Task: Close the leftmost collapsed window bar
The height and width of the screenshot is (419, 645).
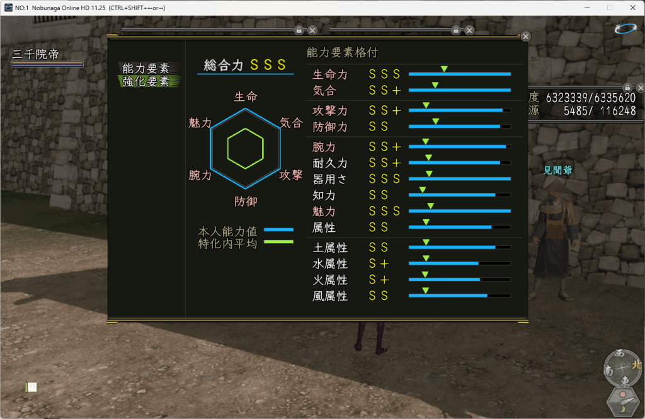Action: coord(312,30)
